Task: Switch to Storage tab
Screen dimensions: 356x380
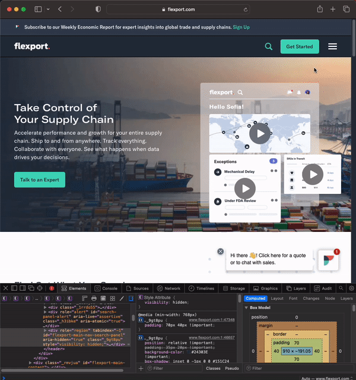Action: coord(234,288)
